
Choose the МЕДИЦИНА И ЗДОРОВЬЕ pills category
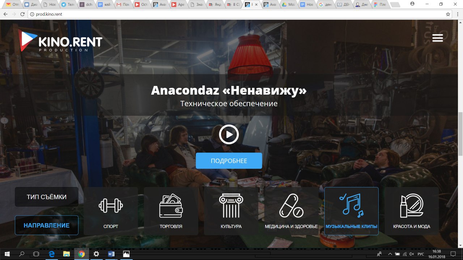point(291,211)
